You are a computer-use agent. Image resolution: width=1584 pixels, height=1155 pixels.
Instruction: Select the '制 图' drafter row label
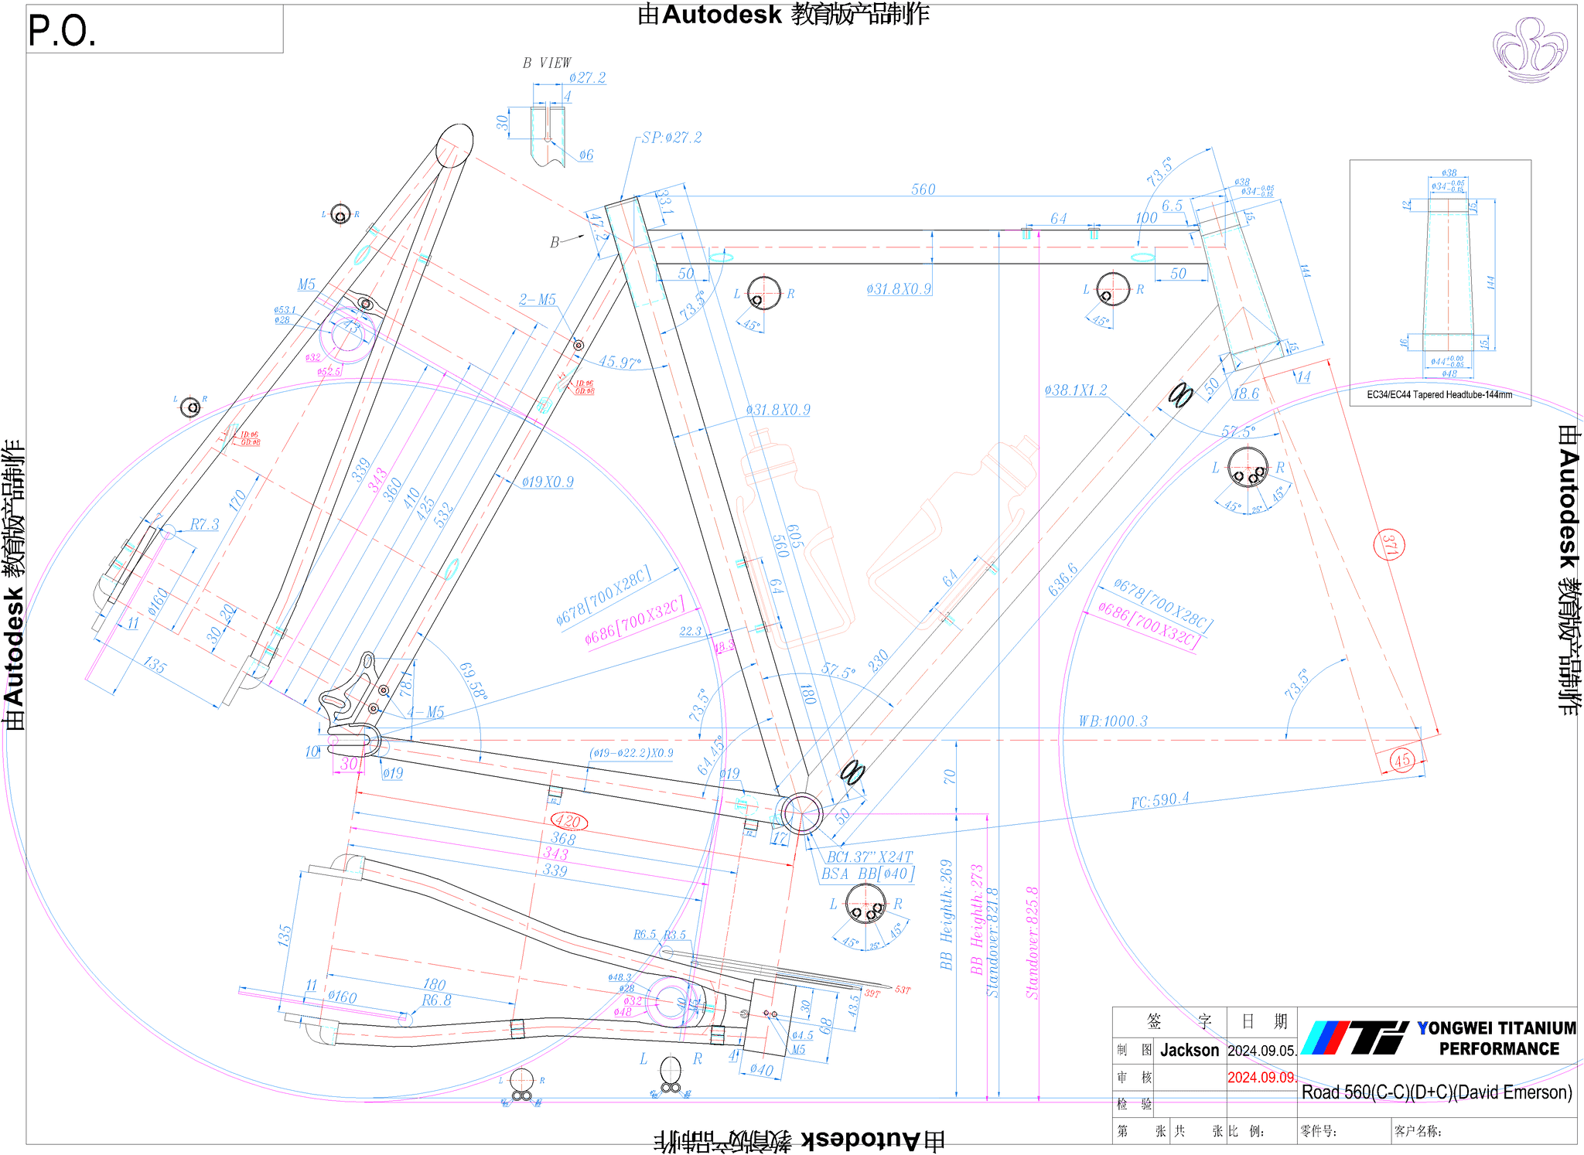1135,1050
